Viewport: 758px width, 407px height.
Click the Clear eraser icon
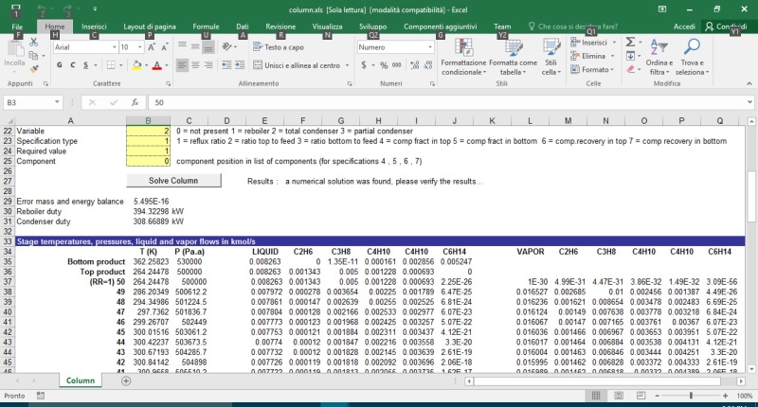coord(630,69)
